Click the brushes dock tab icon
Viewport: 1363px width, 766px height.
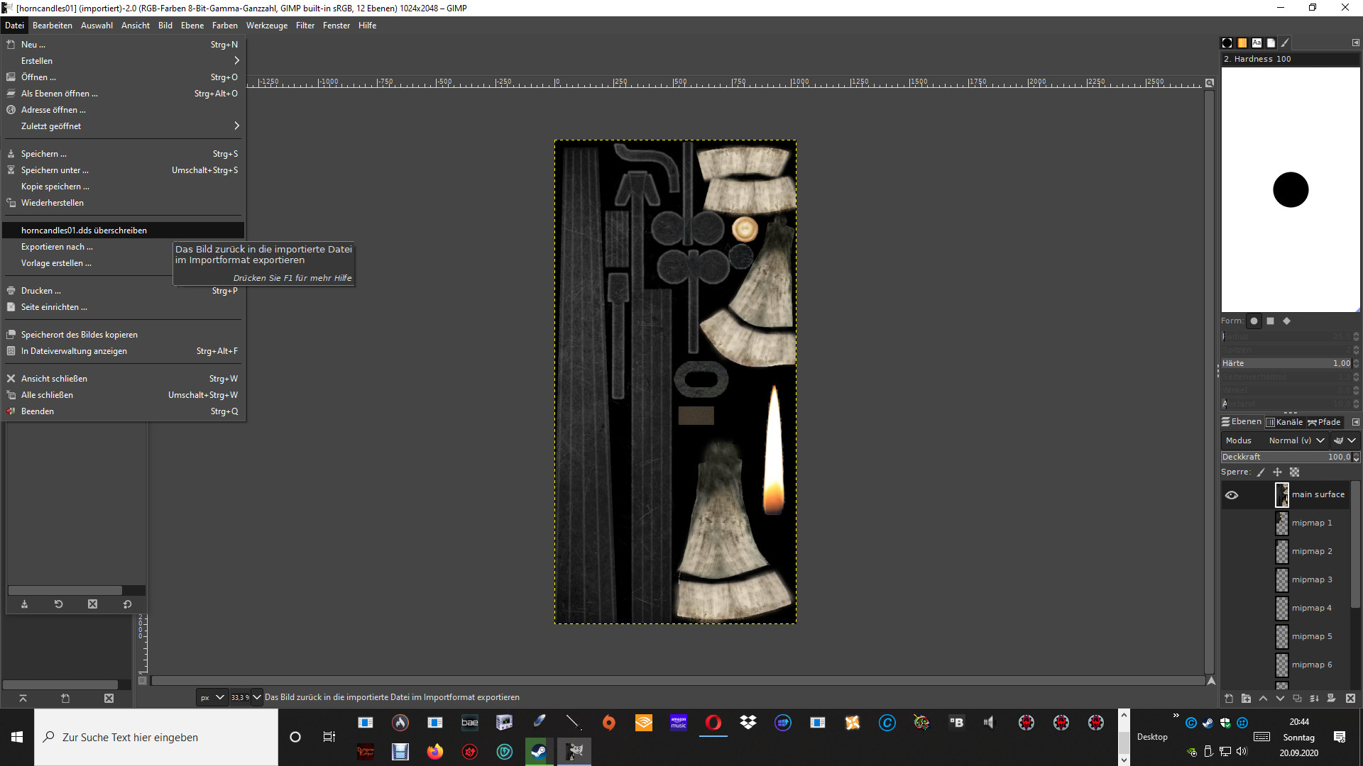pyautogui.click(x=1227, y=43)
